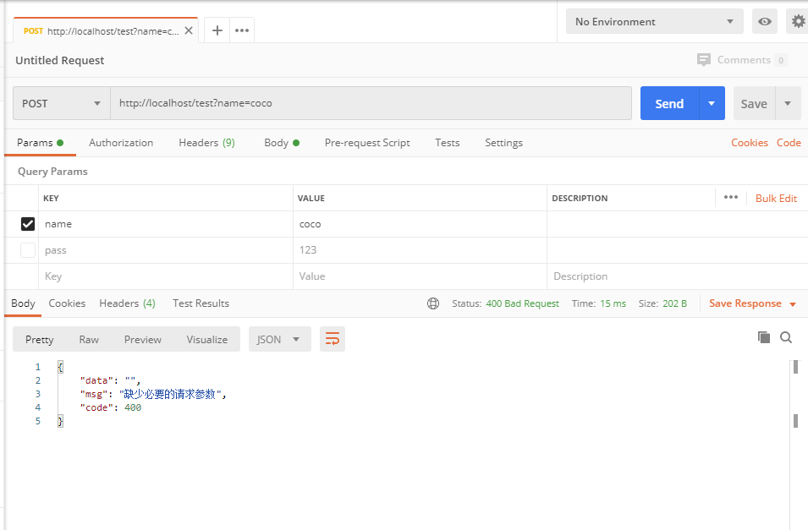Enable the pass parameter checkbox
The width and height of the screenshot is (808, 530).
point(28,250)
